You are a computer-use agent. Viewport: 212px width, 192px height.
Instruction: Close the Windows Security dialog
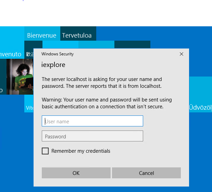(182, 54)
